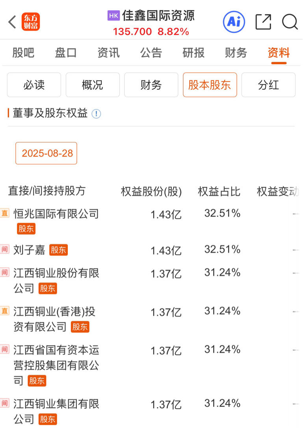Tap info icon beside 董事及股东权益
This screenshot has height=428, width=303.
pos(96,114)
